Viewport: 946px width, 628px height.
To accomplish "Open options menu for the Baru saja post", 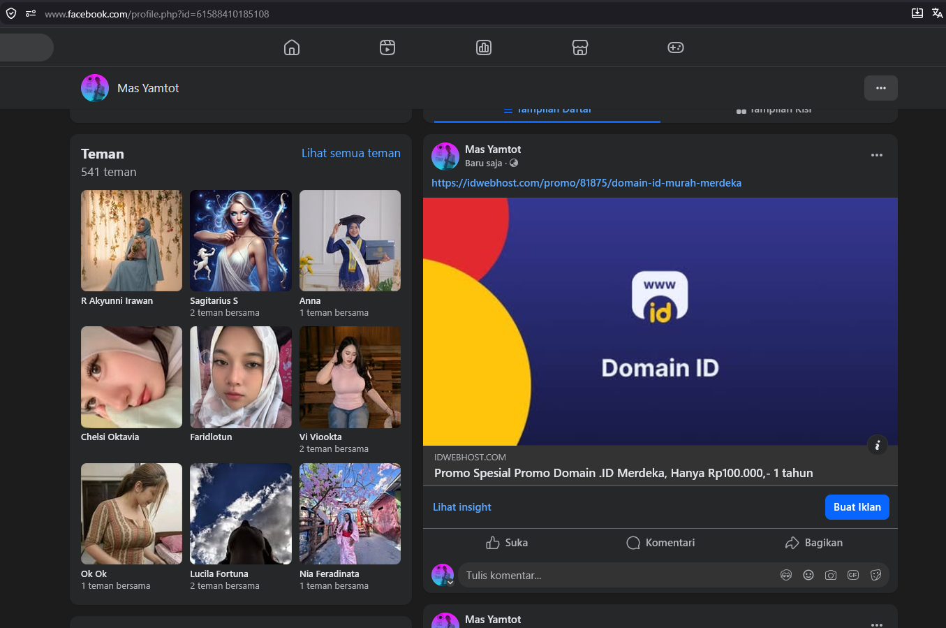I will [877, 155].
